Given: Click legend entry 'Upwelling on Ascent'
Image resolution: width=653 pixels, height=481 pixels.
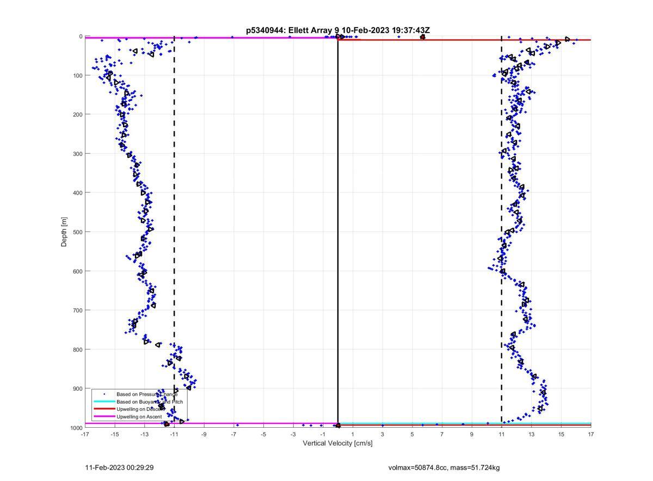Looking at the screenshot, I should click(x=139, y=416).
